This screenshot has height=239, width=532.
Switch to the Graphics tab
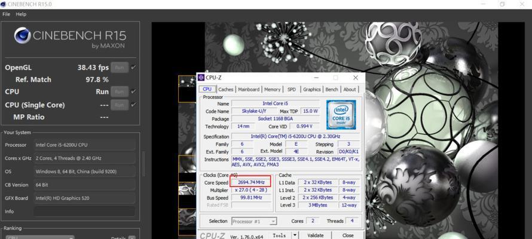[312, 90]
